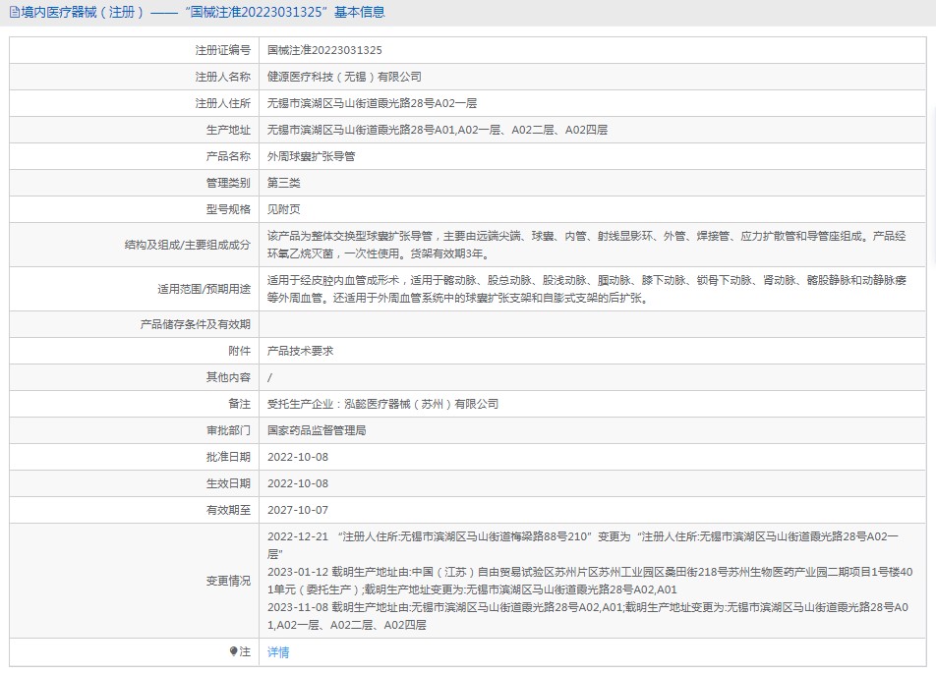The image size is (936, 673).
Task: Click the 国家药品监督管理局 value
Action: (x=317, y=430)
